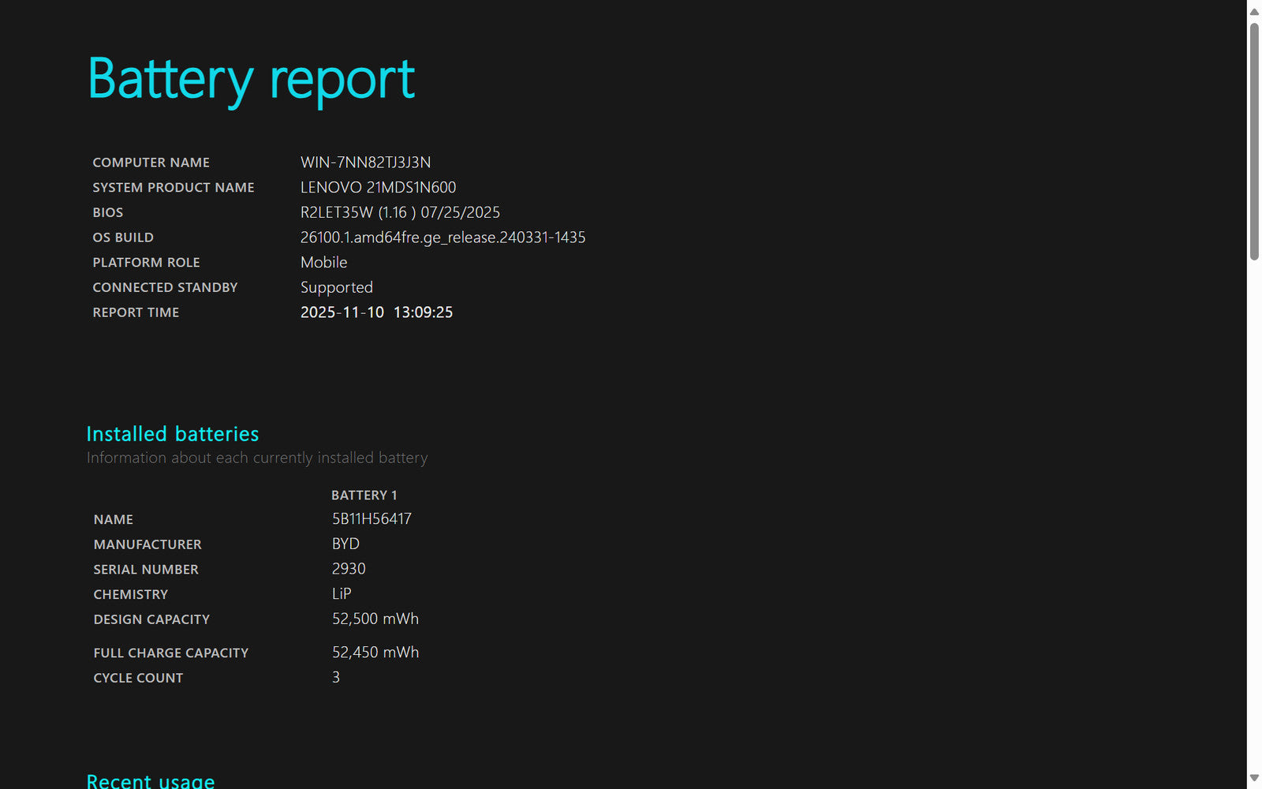Click the vertical scrollbar thumb
1262x789 pixels.
[x=1254, y=140]
